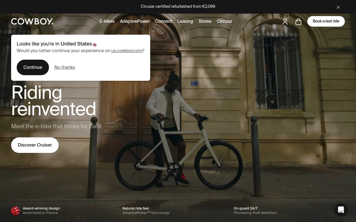Open the chat support widget
The image size is (356, 222).
(341, 210)
